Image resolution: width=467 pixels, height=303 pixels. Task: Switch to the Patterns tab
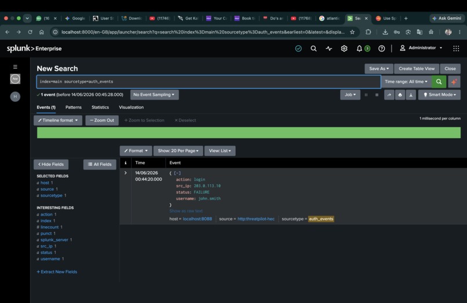74,108
